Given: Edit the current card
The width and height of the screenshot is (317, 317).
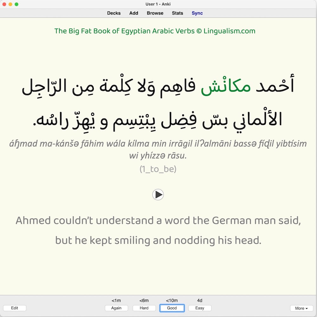Looking at the screenshot, I should click(x=15, y=308).
